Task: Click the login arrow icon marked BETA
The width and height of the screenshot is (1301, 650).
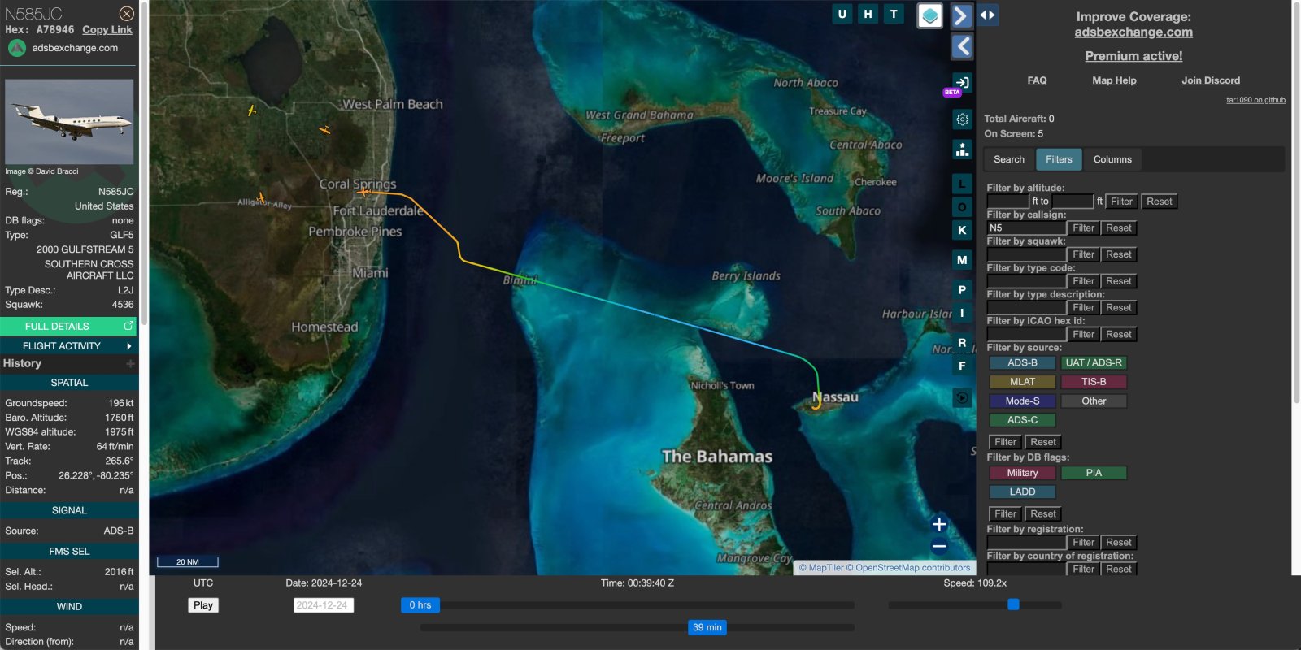Action: [x=962, y=83]
